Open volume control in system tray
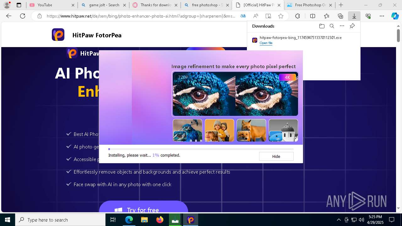Viewport: 402px width, 226px height. (x=361, y=220)
